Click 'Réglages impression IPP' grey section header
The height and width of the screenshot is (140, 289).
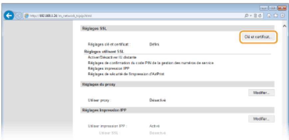177,110
